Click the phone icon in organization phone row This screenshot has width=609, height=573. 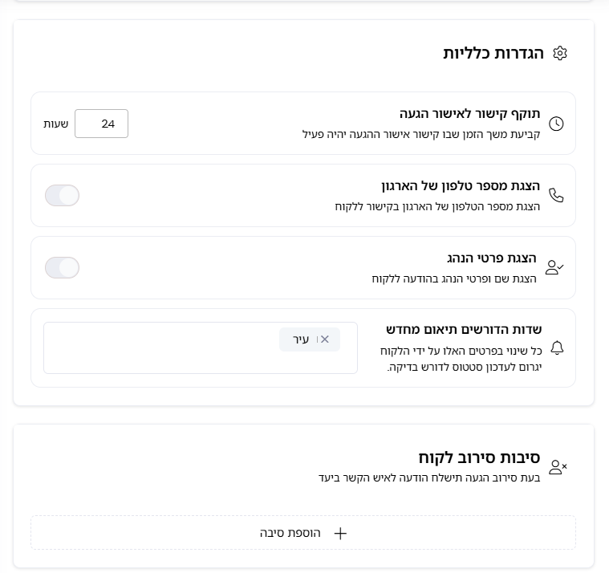point(556,196)
